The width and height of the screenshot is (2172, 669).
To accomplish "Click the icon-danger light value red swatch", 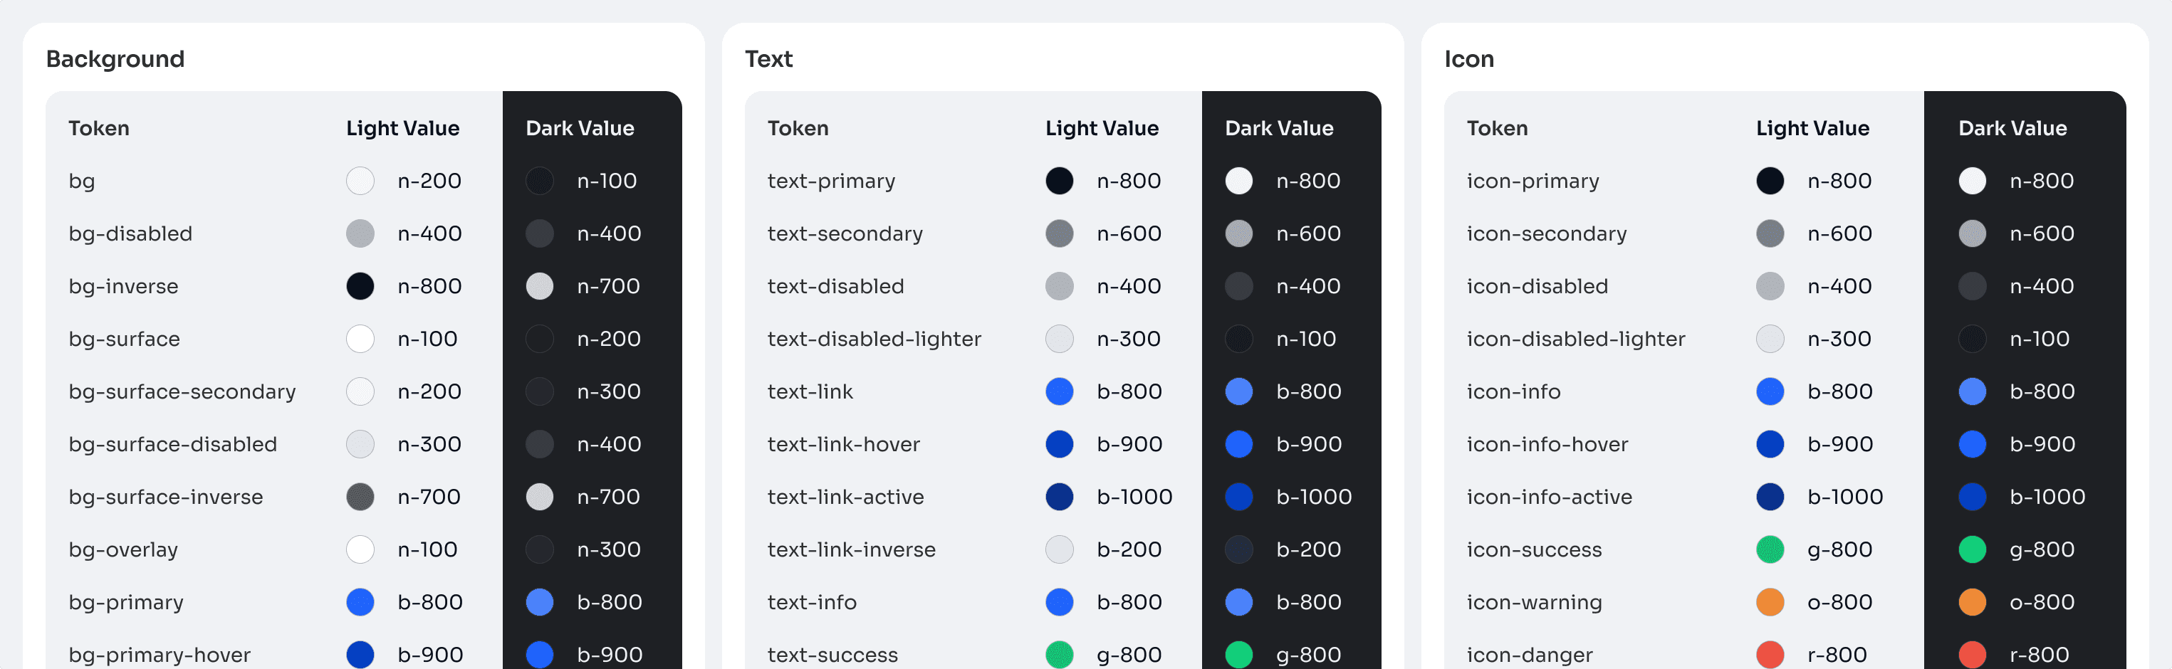I will [1770, 654].
